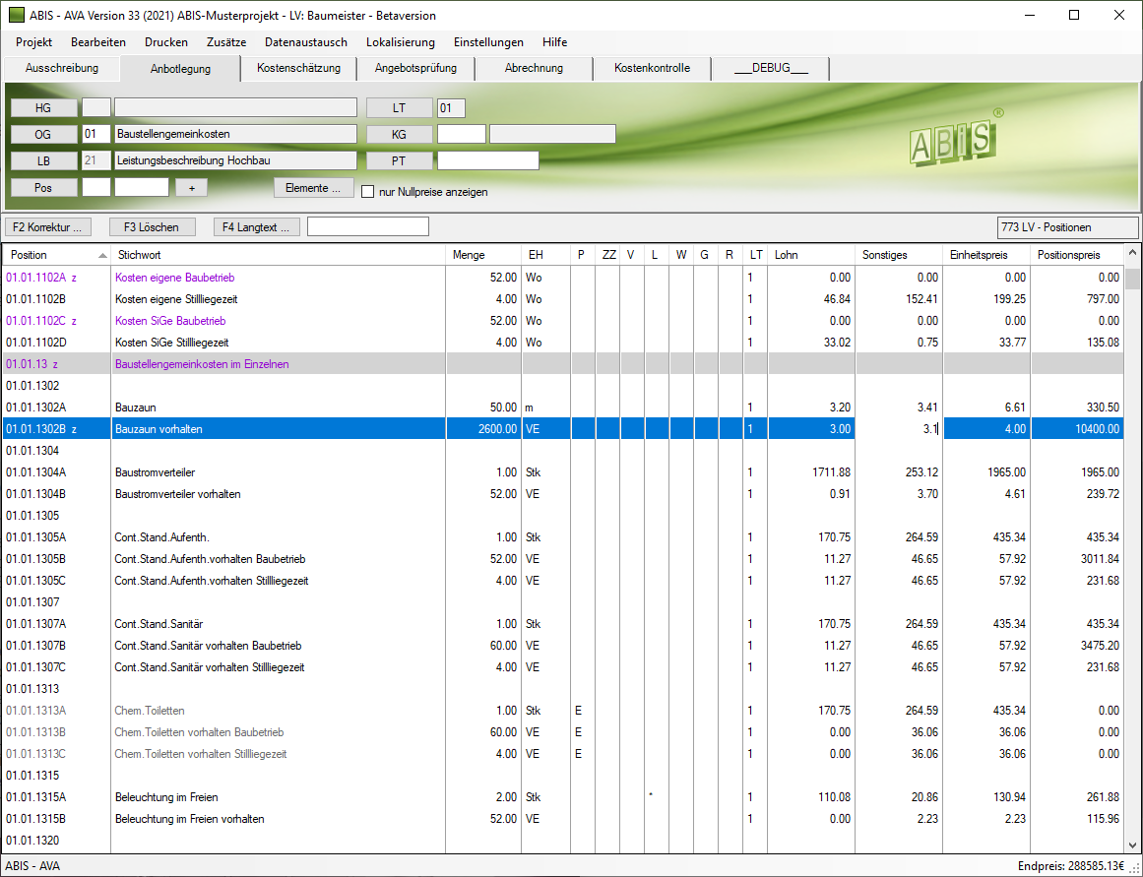The width and height of the screenshot is (1143, 877).
Task: Select row 01.01.1302A 'Bauzaun'
Action: (563, 407)
